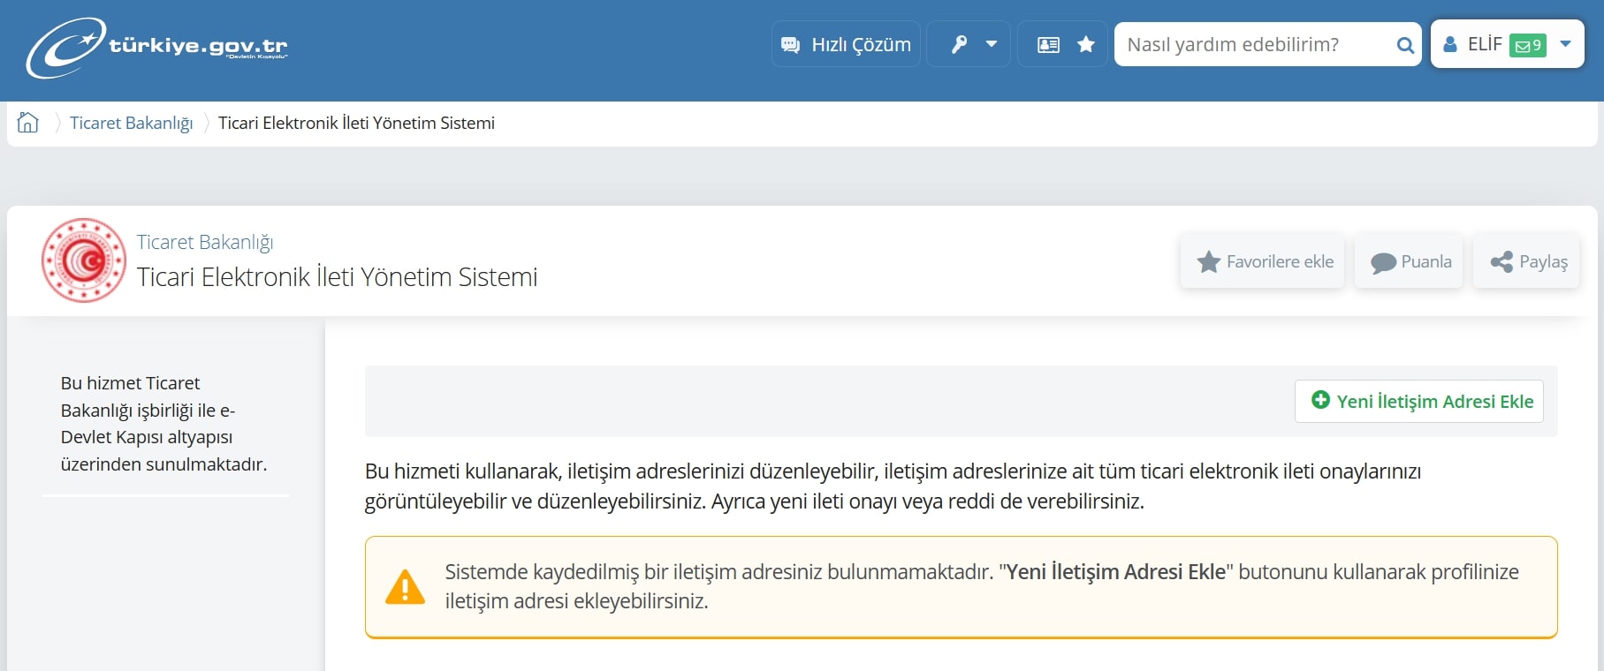This screenshot has width=1604, height=671.
Task: Click 'Ticari Elektronik İleti Yönetim Sistemi' breadcrumb text
Action: tap(356, 123)
